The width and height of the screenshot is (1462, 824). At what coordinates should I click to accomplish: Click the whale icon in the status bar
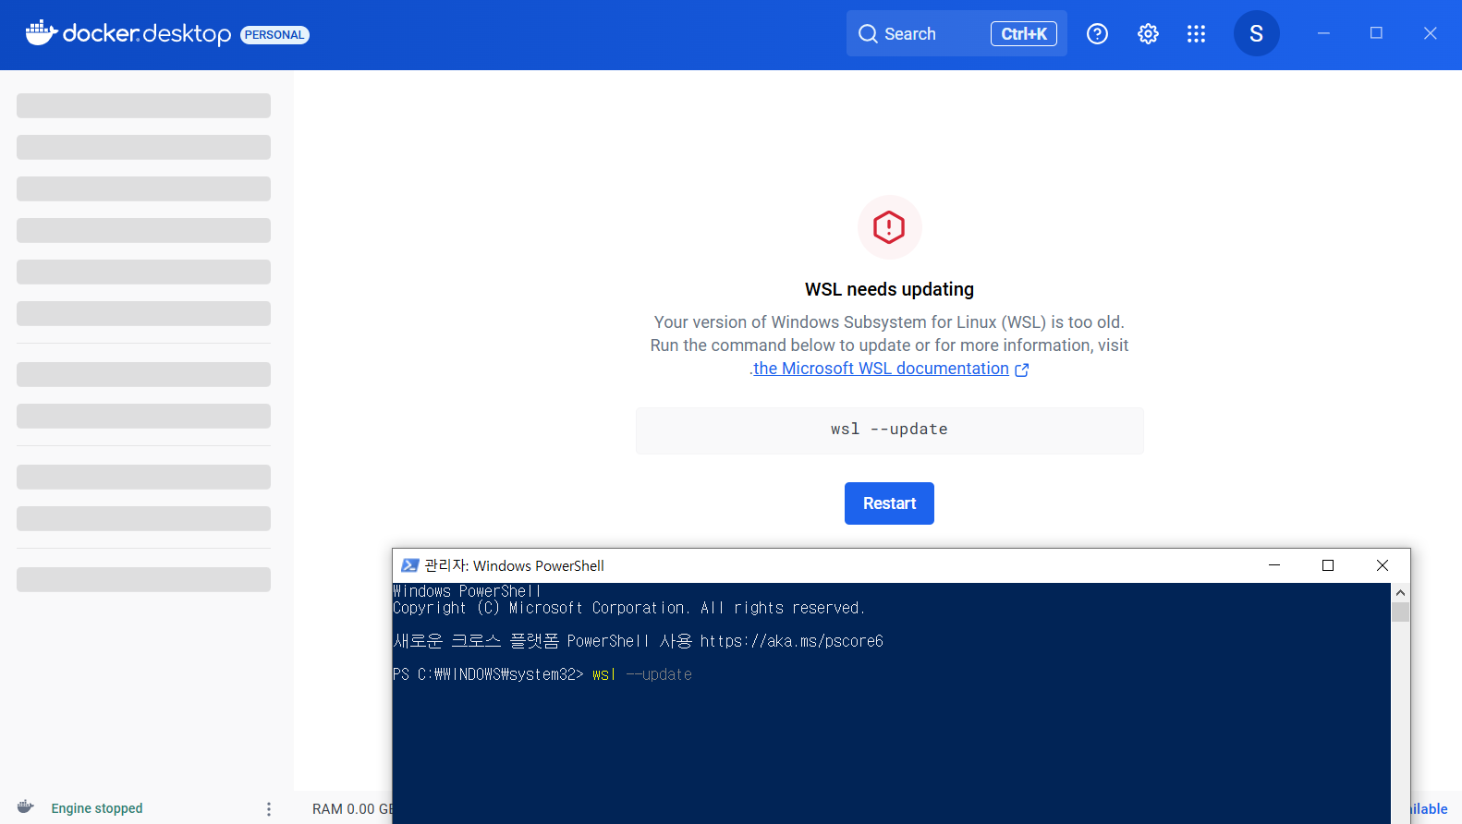point(26,807)
